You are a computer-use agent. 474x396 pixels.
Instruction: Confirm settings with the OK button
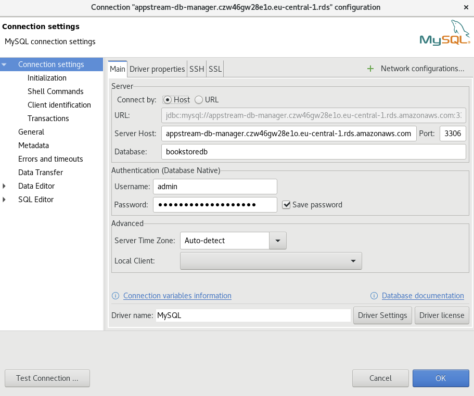(x=440, y=378)
